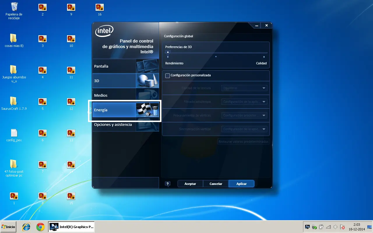This screenshot has height=233, width=373.
Task: Select the image file named 5 on desktop
Action: [x=43, y=104]
